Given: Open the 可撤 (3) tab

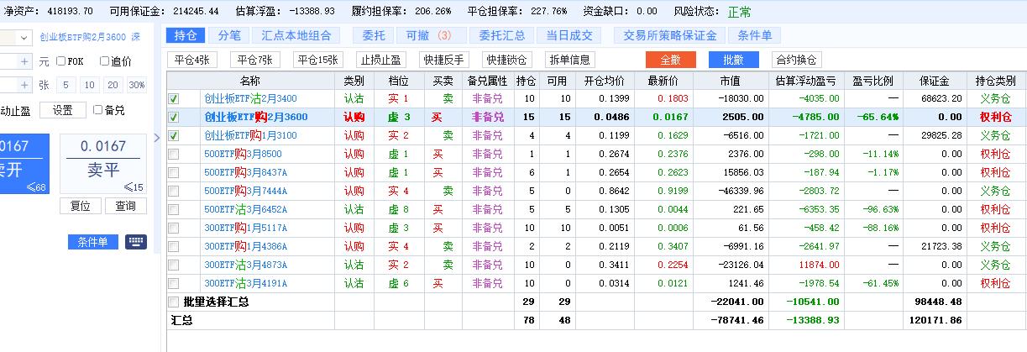Looking at the screenshot, I should point(428,35).
